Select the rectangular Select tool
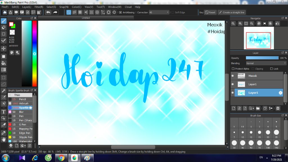This screenshot has height=162, width=288. click(3, 78)
